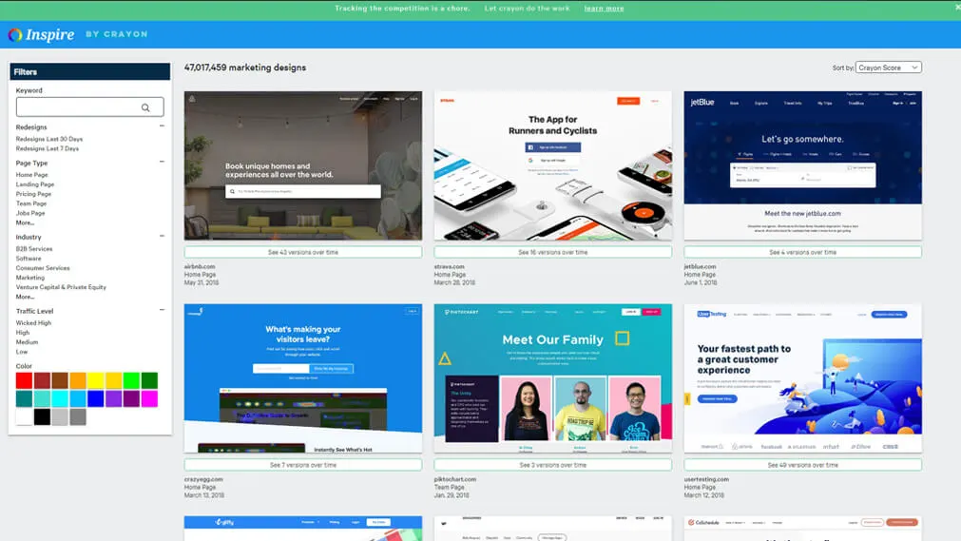961x541 pixels.
Task: Pick the teal color swatch
Action: tap(24, 398)
